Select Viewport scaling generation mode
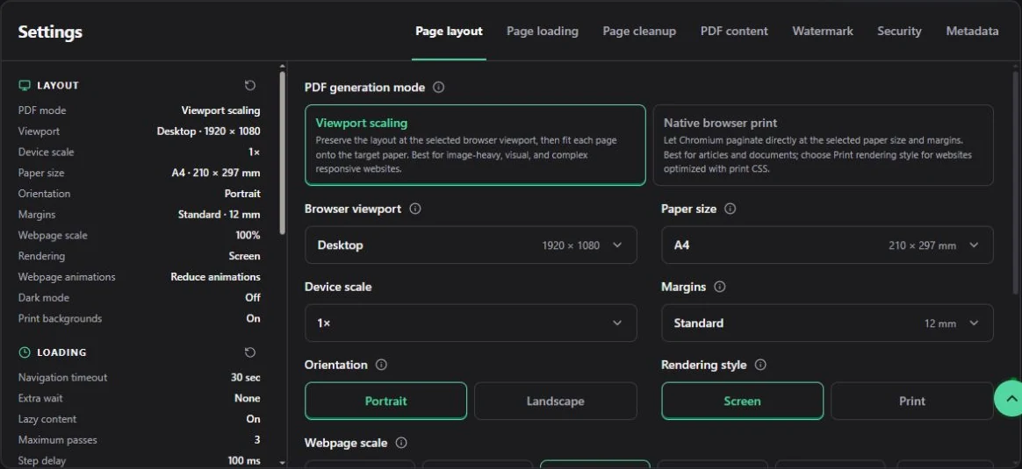This screenshot has height=469, width=1022. click(x=475, y=145)
